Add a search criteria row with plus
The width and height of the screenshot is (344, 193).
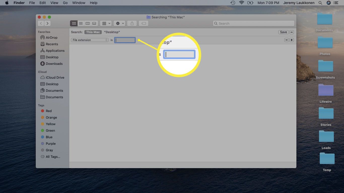[x=292, y=40]
